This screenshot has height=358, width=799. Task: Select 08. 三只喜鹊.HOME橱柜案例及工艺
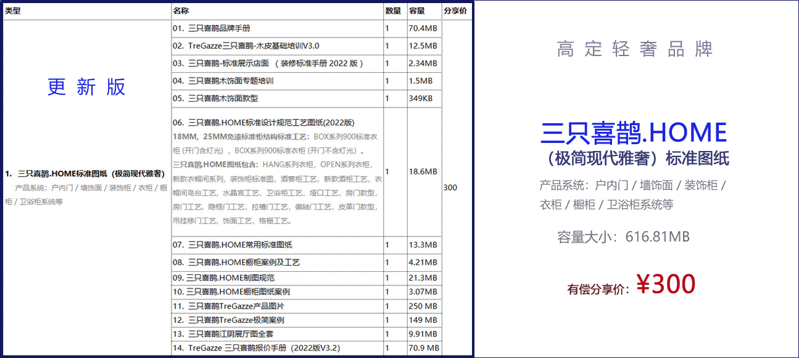coord(236,262)
